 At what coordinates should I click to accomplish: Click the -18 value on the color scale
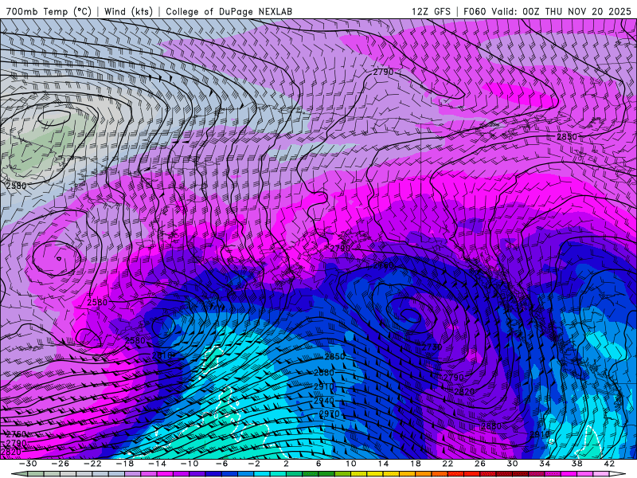(125, 464)
